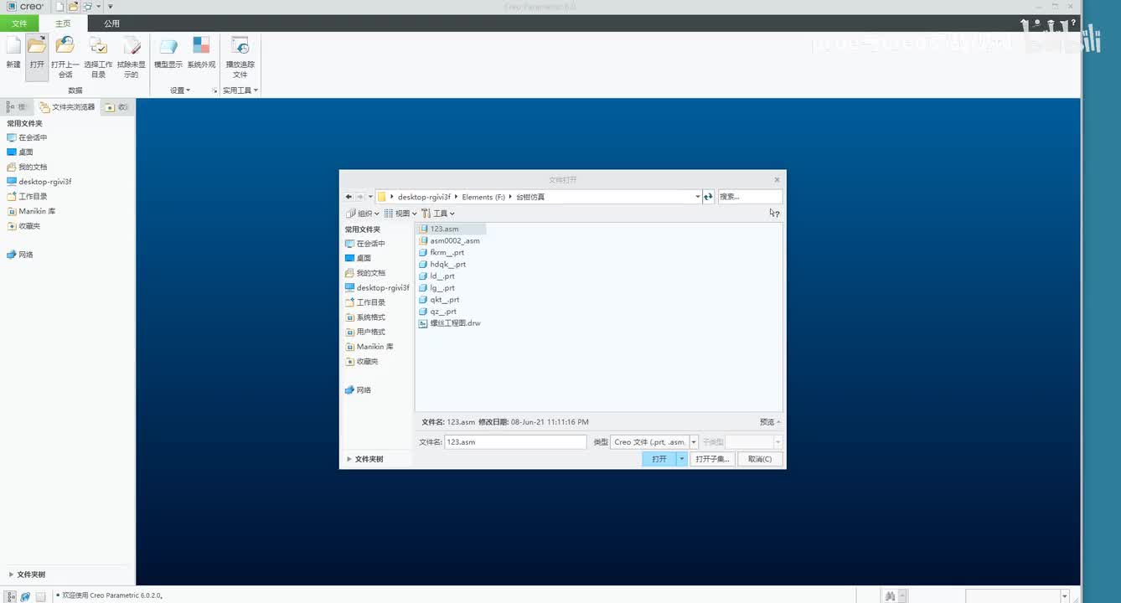1121x603 pixels.
Task: Open the windows icon dropdown arrow in quick access toolbar
Action: pos(98,7)
